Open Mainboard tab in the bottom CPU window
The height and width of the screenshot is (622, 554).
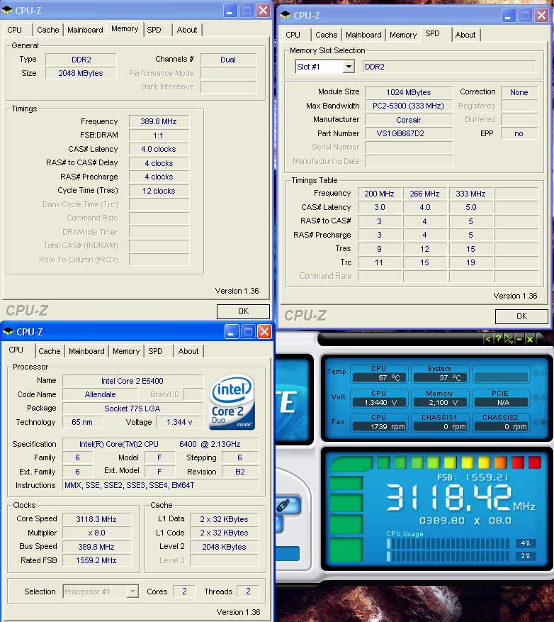(x=87, y=351)
